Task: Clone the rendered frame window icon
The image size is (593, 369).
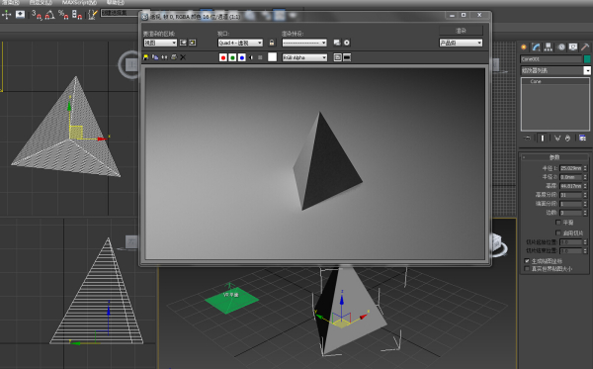Action: pos(164,57)
